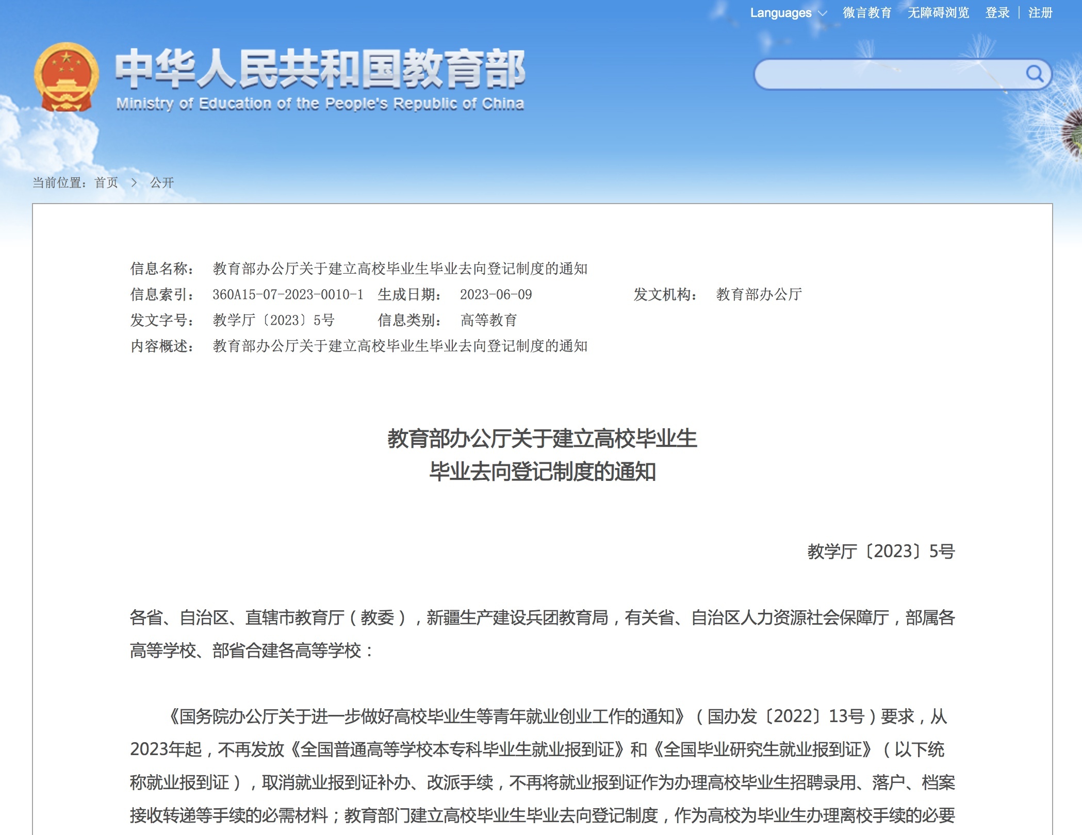Image resolution: width=1082 pixels, height=835 pixels.
Task: Click the 内容概述 summary text
Action: (x=400, y=346)
